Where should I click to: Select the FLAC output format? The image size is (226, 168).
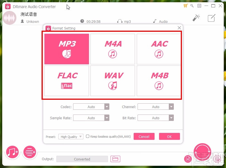pos(66,81)
